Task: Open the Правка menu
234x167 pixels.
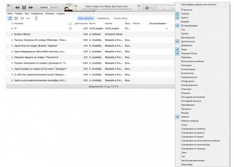Action: [18, 14]
